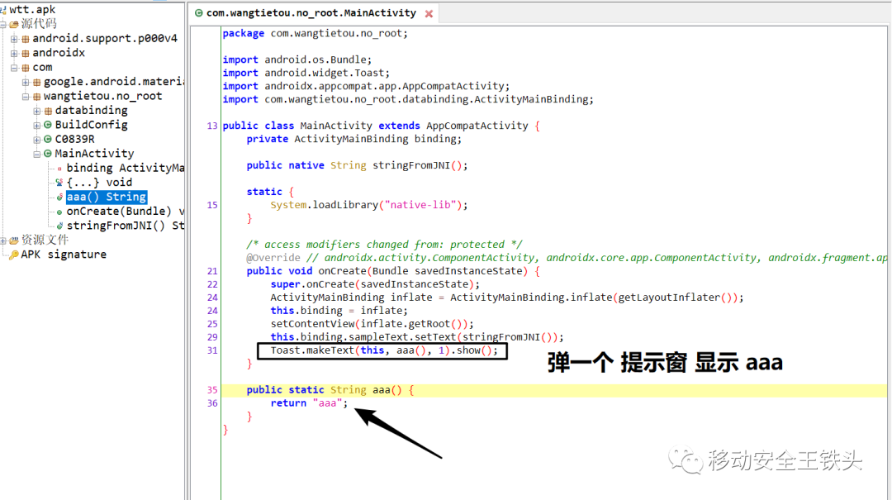This screenshot has width=892, height=500.
Task: Open the MainActivity class in tree
Action: pyautogui.click(x=94, y=153)
